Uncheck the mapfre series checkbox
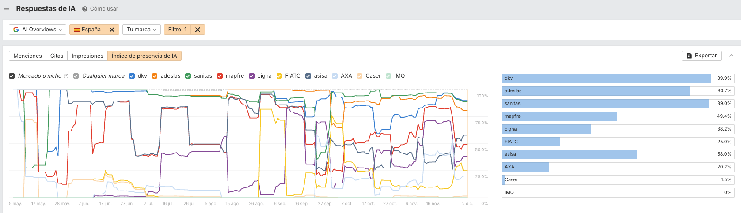 pyautogui.click(x=220, y=76)
